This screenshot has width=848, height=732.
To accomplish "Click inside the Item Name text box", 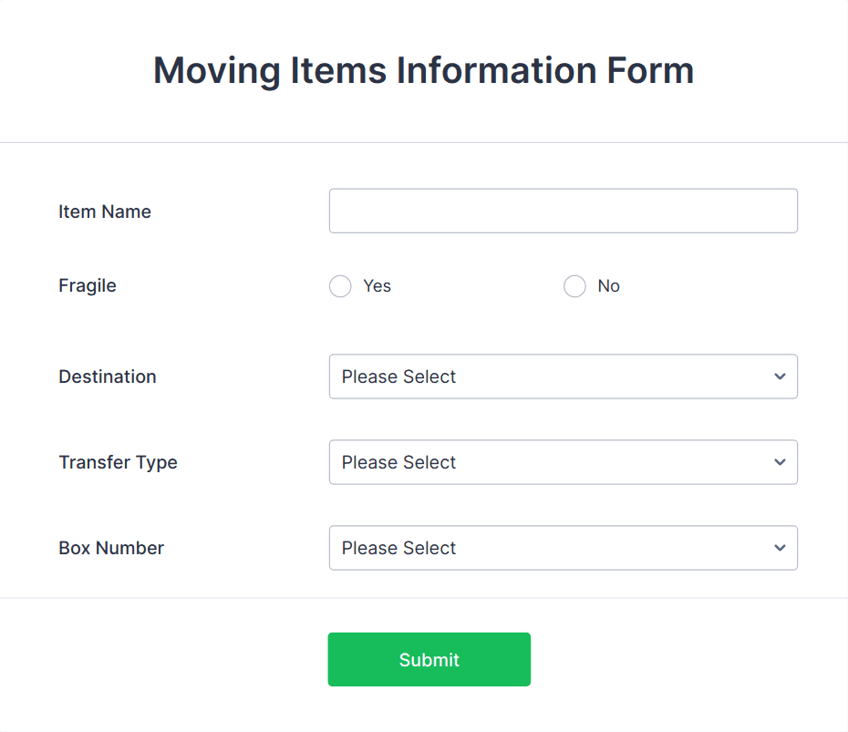I will point(563,211).
